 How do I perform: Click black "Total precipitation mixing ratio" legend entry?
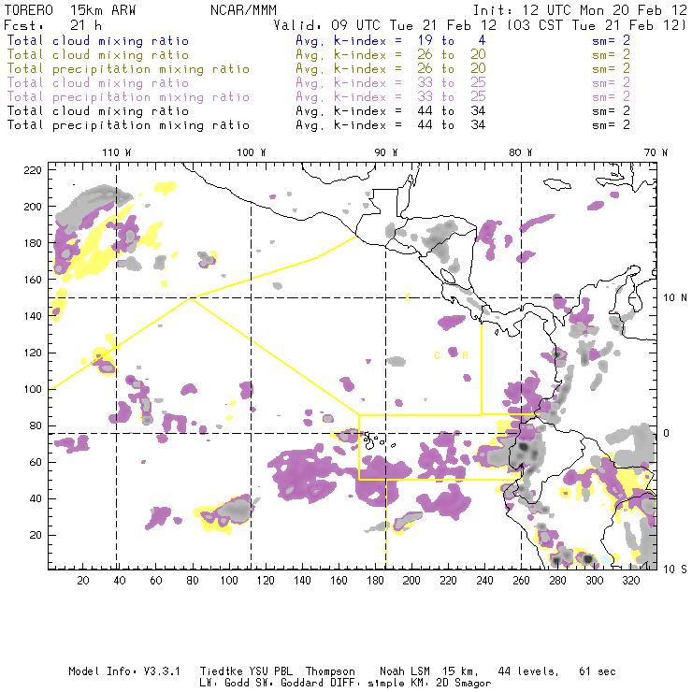click(128, 125)
